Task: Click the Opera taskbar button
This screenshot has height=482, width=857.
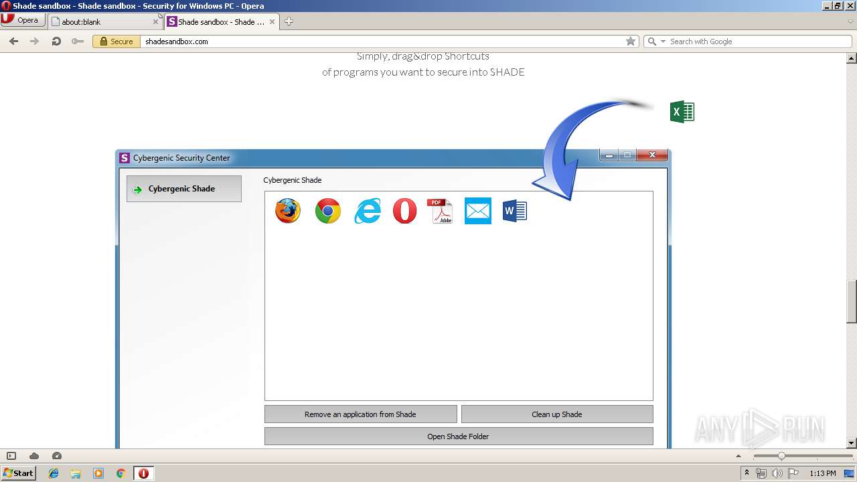Action: pyautogui.click(x=143, y=473)
